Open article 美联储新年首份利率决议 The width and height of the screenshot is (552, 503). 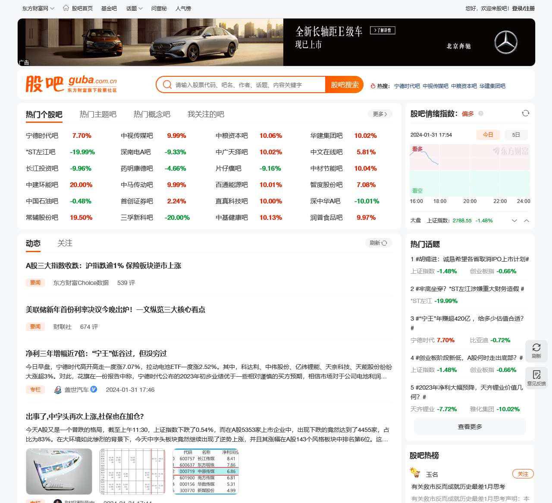(x=116, y=309)
